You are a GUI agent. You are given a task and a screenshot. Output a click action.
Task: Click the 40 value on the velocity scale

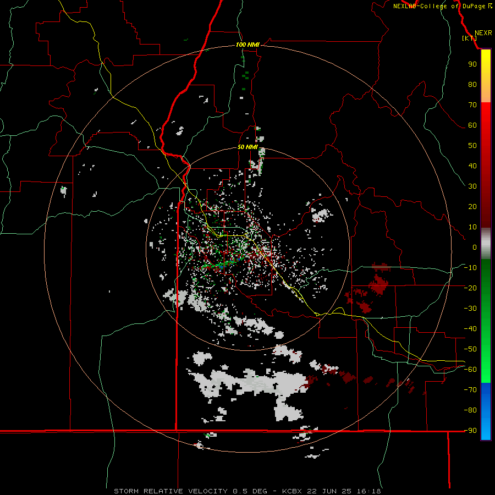click(x=472, y=166)
